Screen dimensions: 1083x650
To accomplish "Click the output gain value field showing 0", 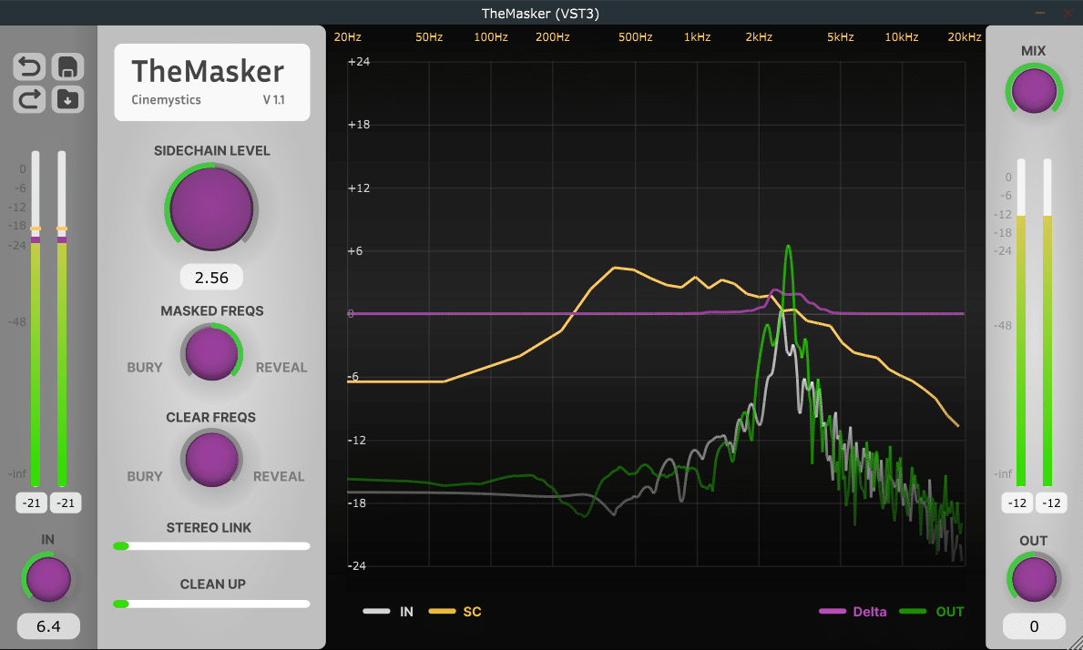I will pos(1034,625).
